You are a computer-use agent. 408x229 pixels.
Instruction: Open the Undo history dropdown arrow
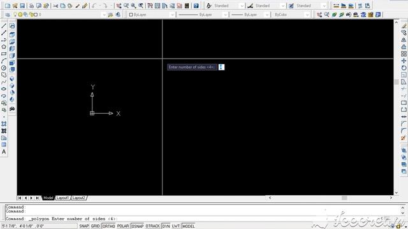coord(99,6)
